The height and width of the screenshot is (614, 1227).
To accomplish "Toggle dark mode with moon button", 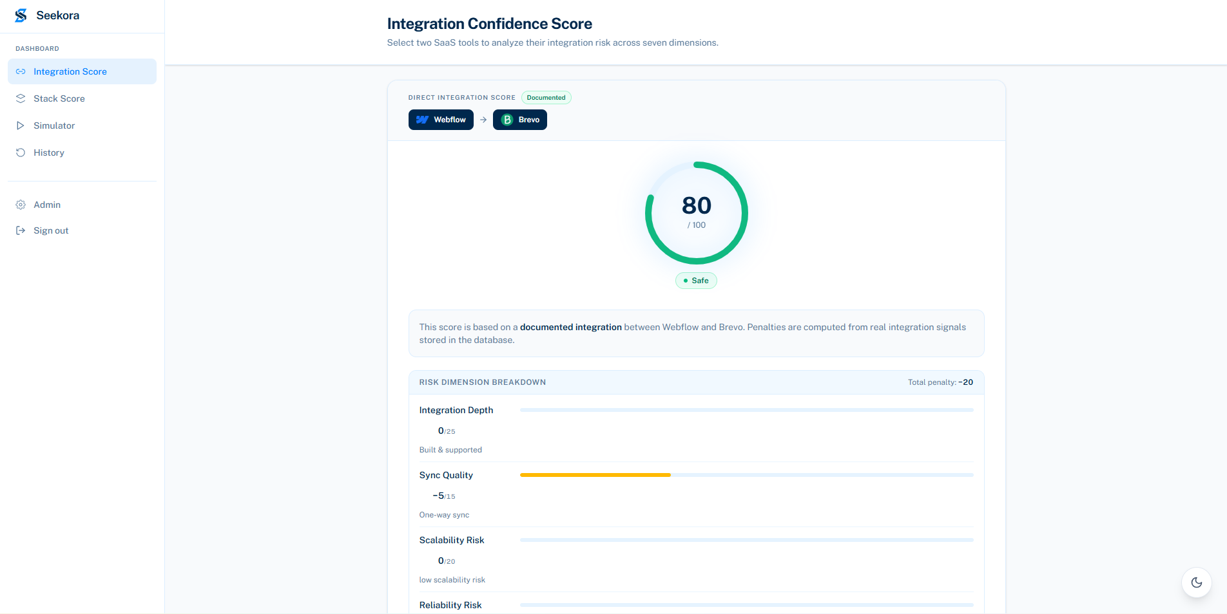I will point(1197,582).
